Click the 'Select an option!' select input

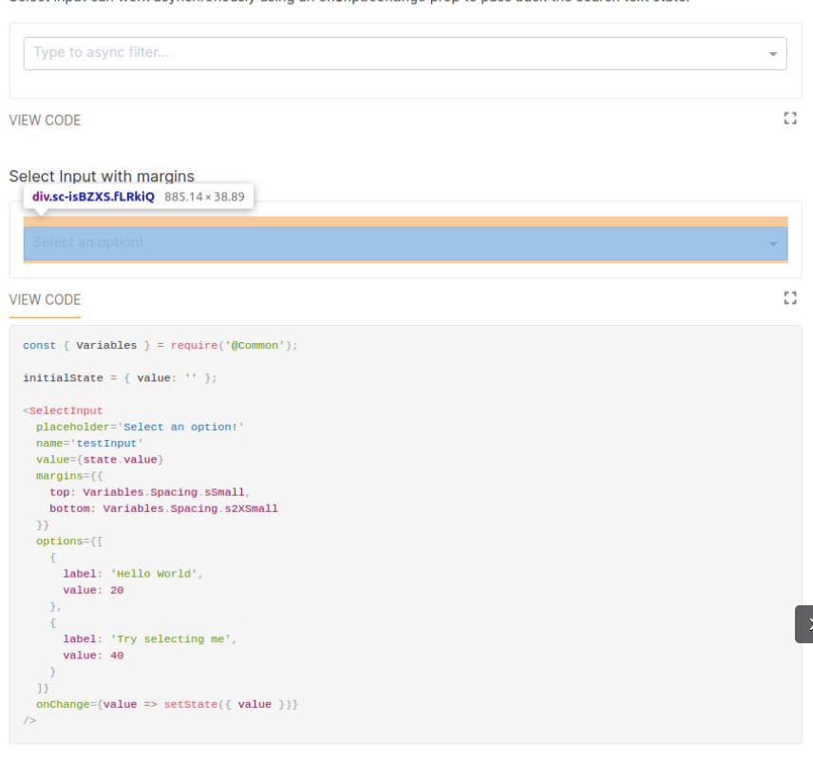point(405,243)
